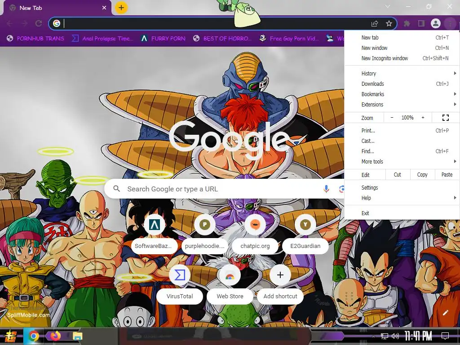Launch Firefox from the taskbar
Screen dimensions: 460x345
point(55,336)
